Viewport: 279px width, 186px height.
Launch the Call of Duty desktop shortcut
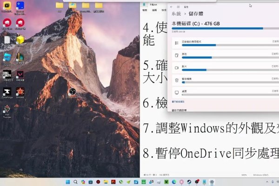pyautogui.click(x=7, y=75)
